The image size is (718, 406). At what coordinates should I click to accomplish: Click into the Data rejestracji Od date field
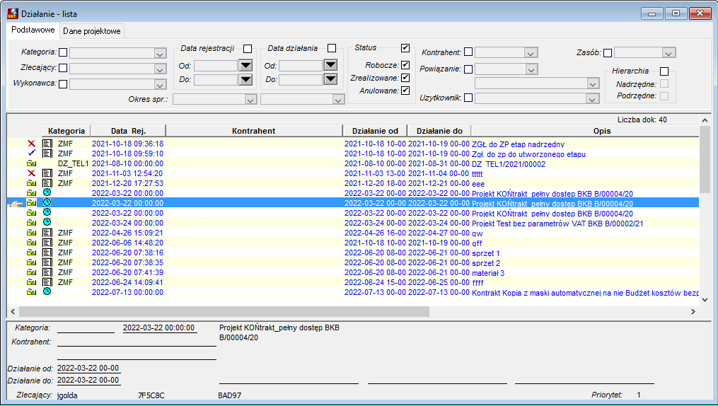216,66
